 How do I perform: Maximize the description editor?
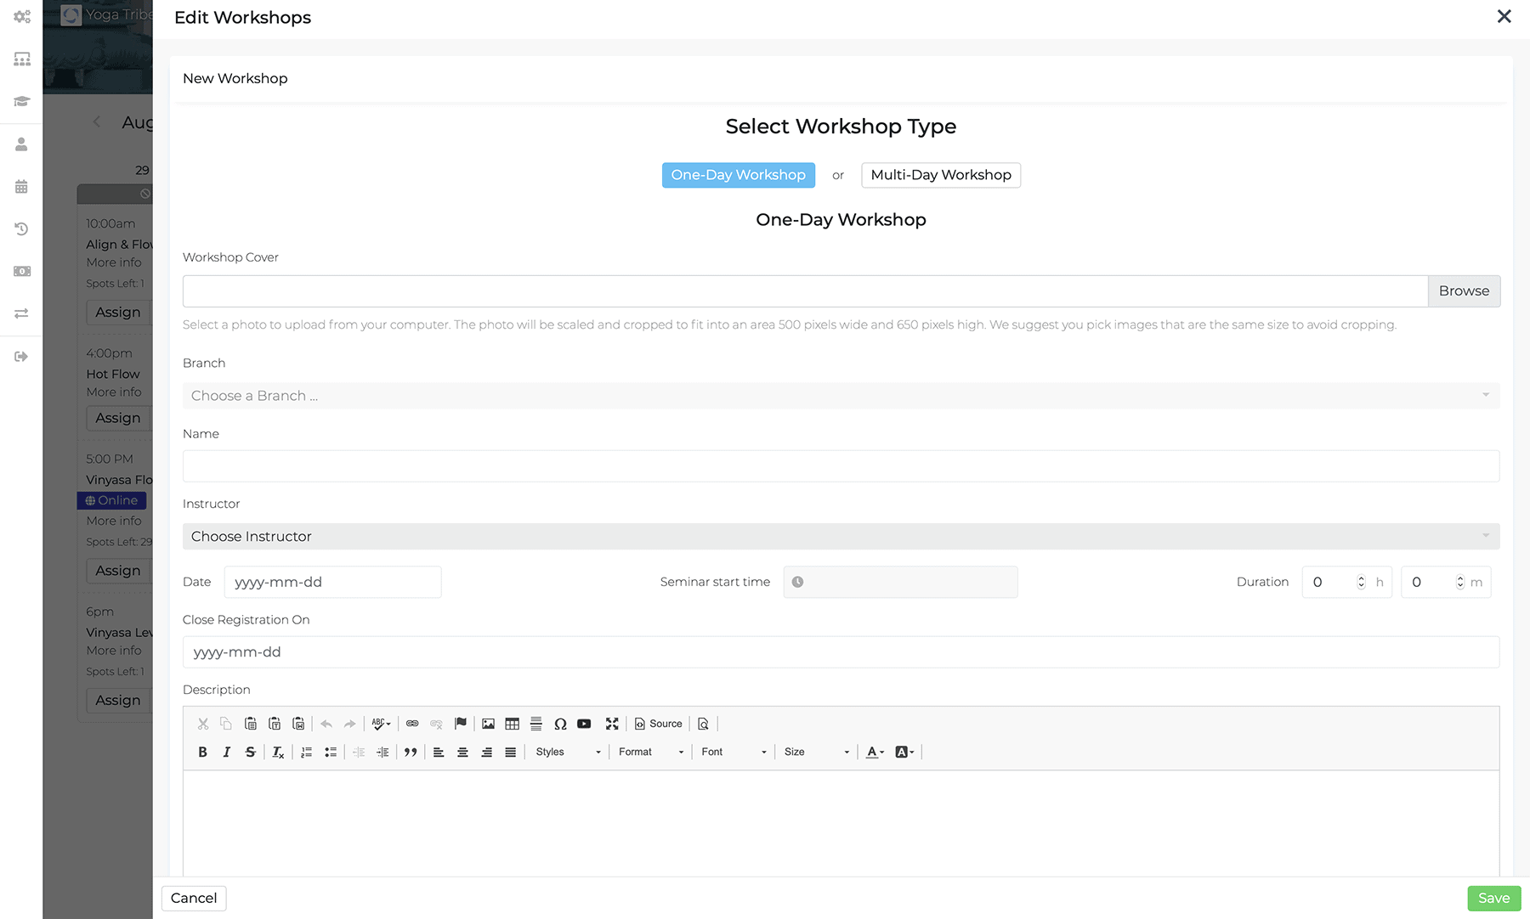coord(612,724)
